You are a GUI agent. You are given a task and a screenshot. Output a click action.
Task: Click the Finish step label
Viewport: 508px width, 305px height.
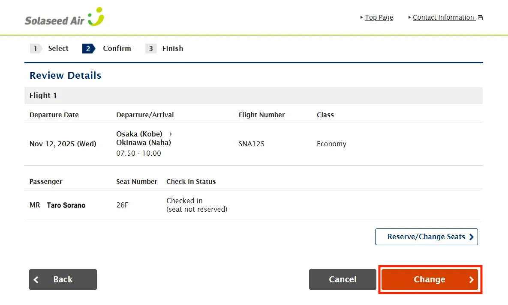click(x=172, y=48)
